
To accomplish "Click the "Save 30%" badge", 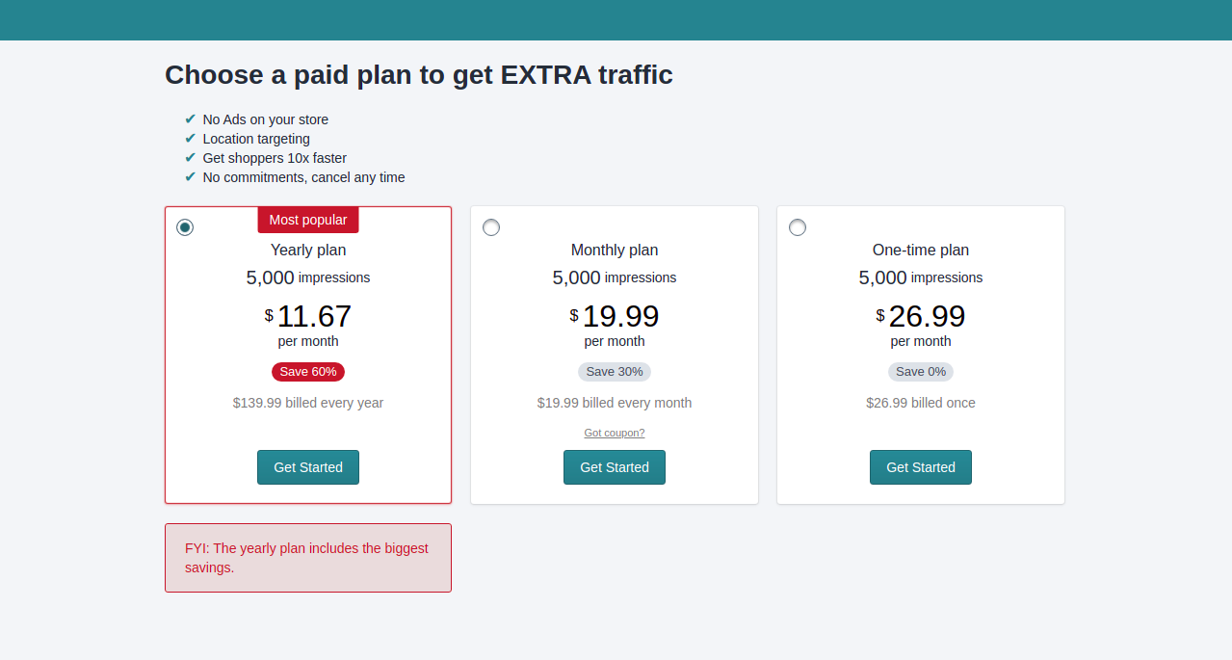I will click(x=615, y=372).
